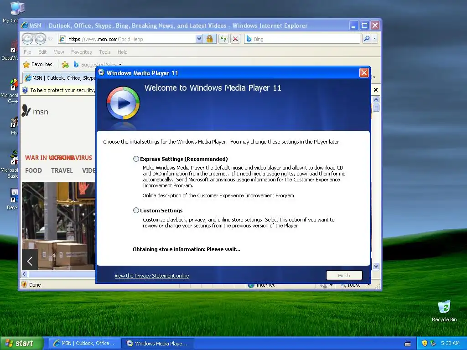Click vertical scrollbar up arrow in Internet Explorer
The width and height of the screenshot is (467, 350).
click(376, 99)
